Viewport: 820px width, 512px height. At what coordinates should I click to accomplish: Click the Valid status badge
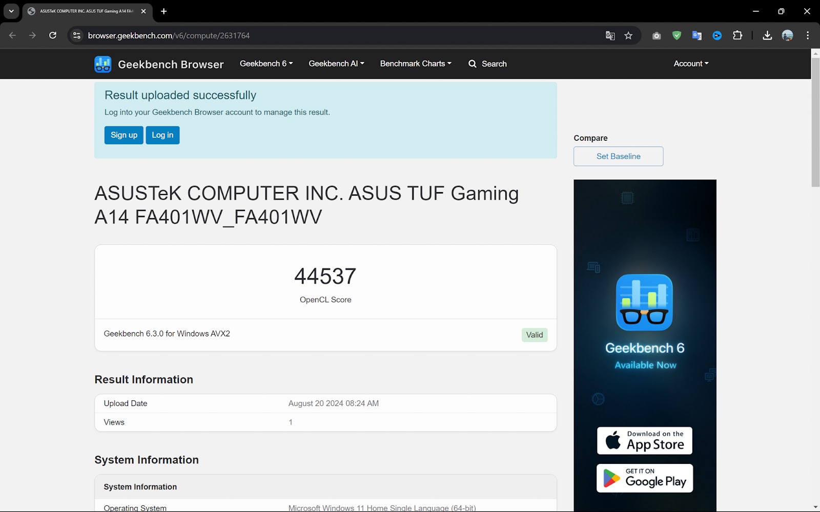pos(534,335)
